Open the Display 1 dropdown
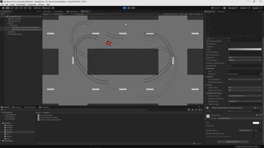The height and width of the screenshot is (148, 264). [48, 14]
